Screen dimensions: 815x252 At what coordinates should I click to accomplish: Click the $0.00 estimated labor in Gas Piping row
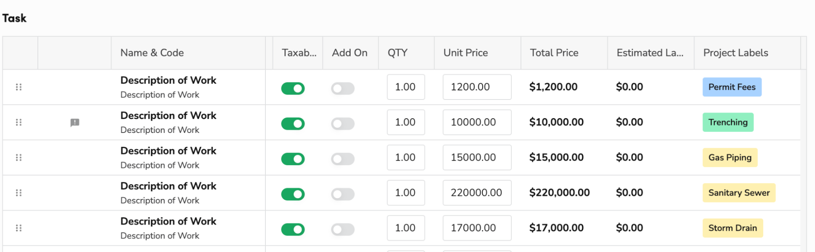point(629,157)
